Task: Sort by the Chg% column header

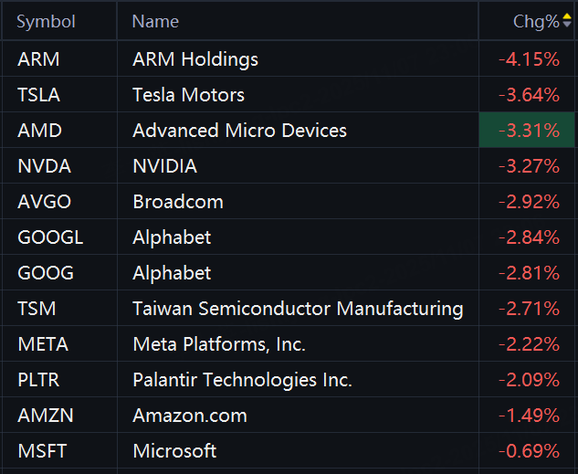Action: [x=536, y=21]
